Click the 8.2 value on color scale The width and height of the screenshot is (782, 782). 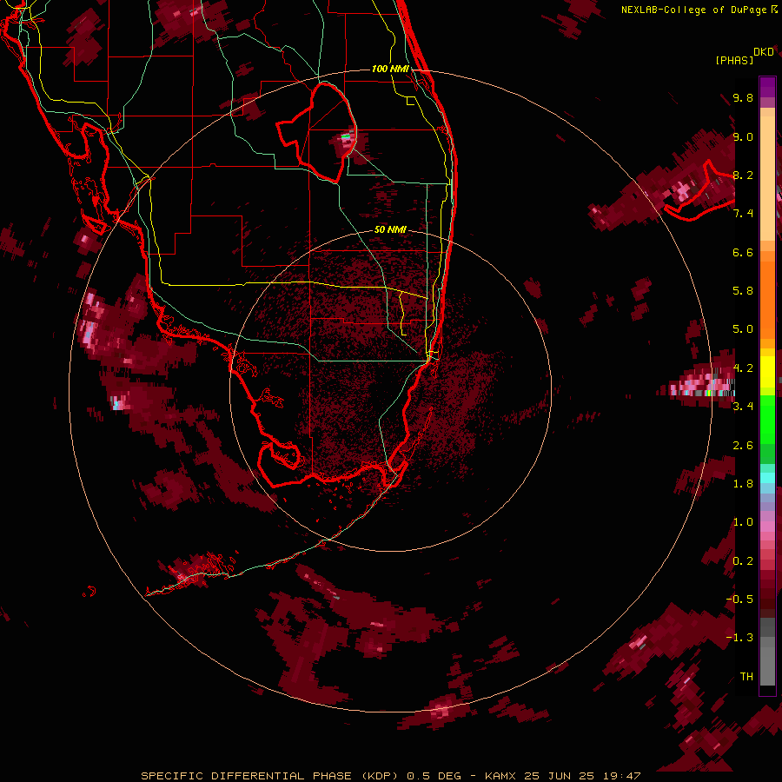coord(743,175)
